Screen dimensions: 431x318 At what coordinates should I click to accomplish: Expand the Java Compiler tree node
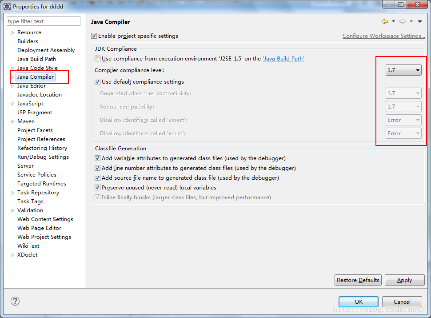(x=12, y=77)
